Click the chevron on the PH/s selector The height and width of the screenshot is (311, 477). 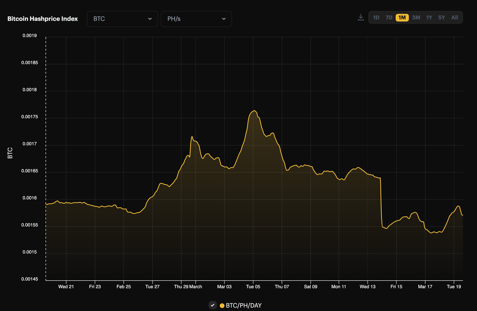tap(224, 19)
